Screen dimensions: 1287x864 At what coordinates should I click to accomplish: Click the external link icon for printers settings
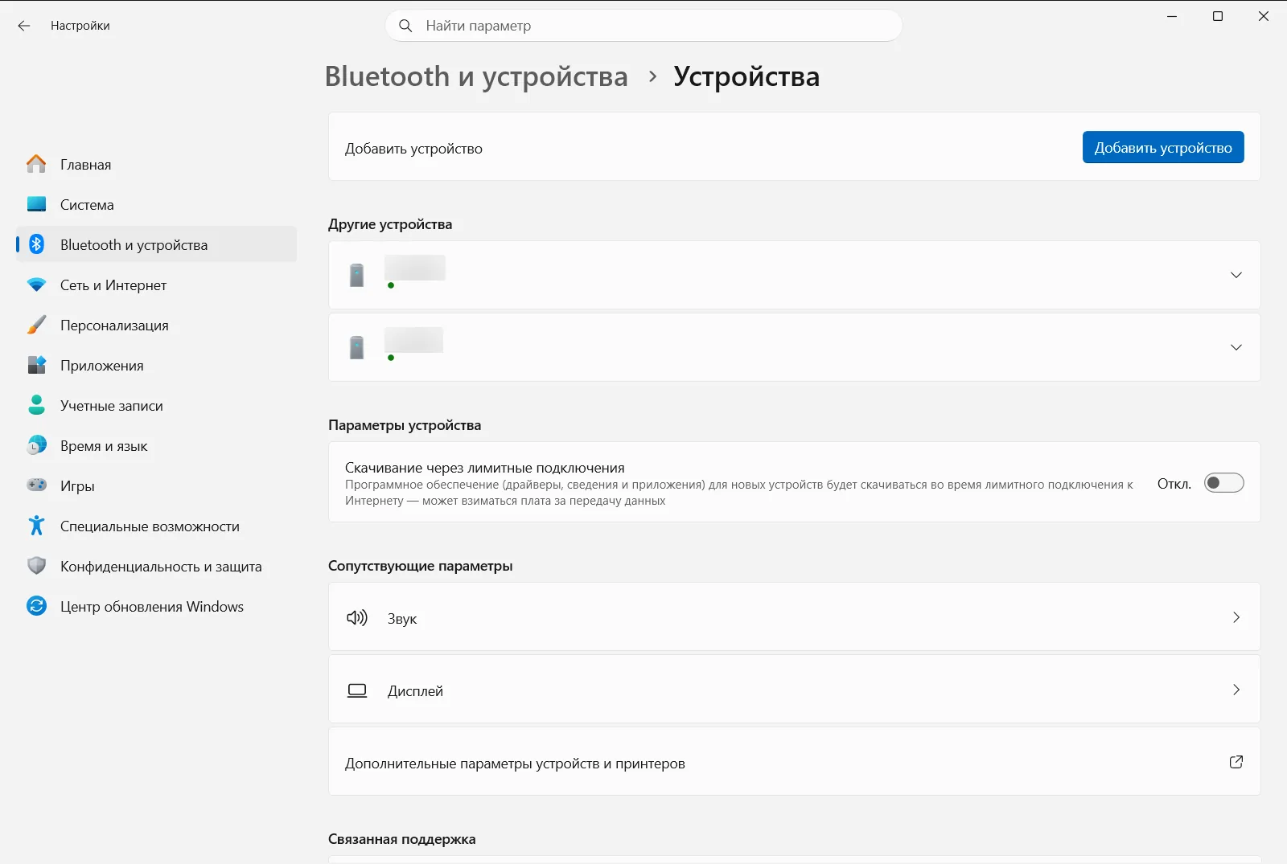pyautogui.click(x=1236, y=762)
